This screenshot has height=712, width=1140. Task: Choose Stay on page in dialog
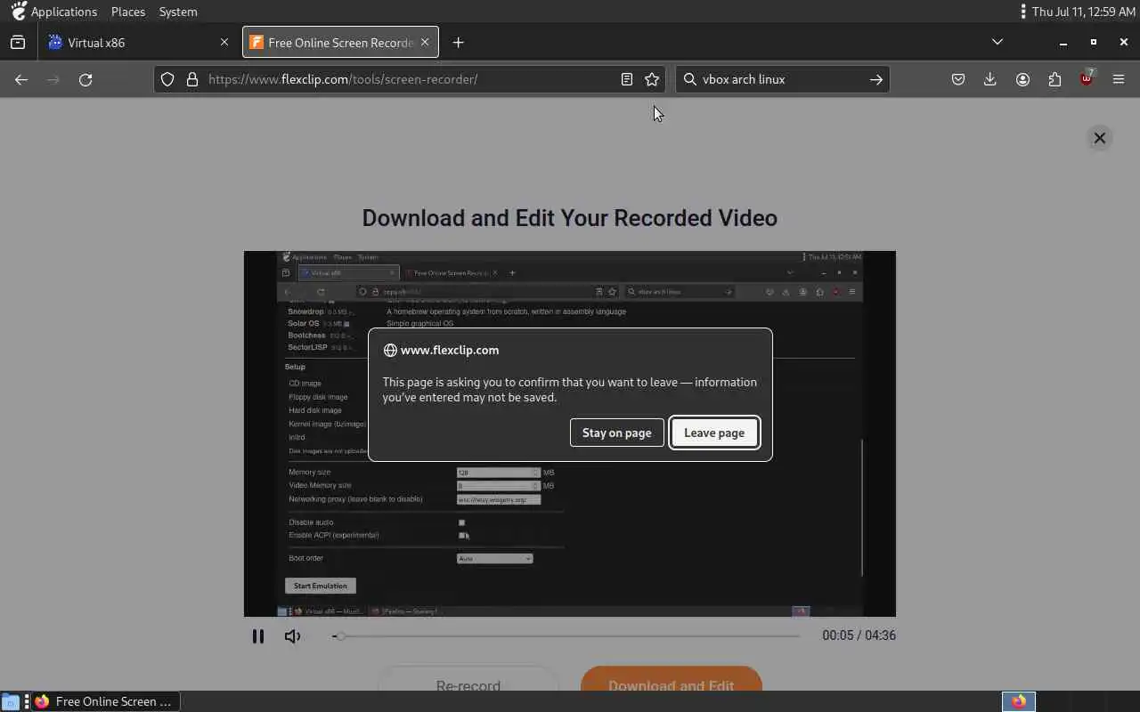[616, 433]
